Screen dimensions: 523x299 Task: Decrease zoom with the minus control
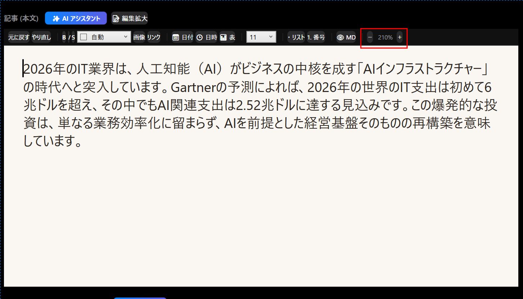[369, 37]
